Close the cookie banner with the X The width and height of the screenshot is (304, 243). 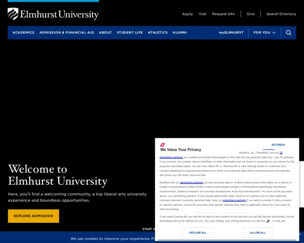300,234
